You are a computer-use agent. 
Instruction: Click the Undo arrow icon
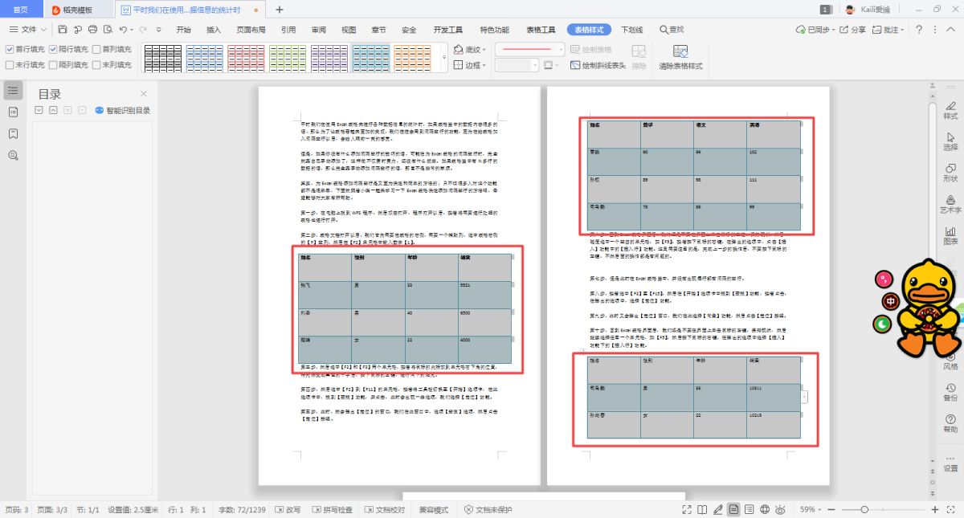click(x=124, y=30)
